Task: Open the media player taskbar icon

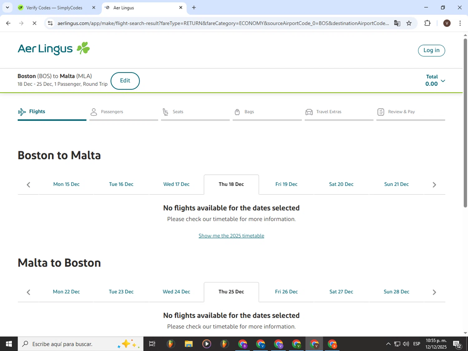Action: [x=207, y=344]
